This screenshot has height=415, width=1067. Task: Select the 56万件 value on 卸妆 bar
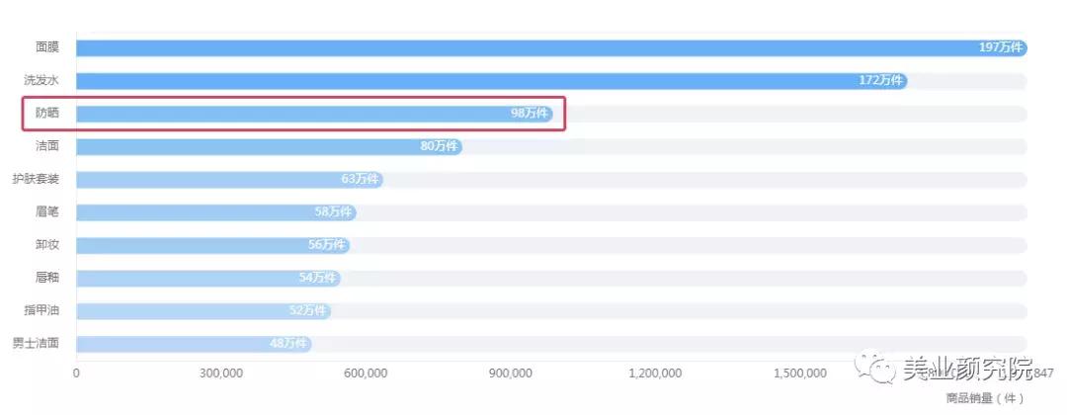[x=327, y=245]
